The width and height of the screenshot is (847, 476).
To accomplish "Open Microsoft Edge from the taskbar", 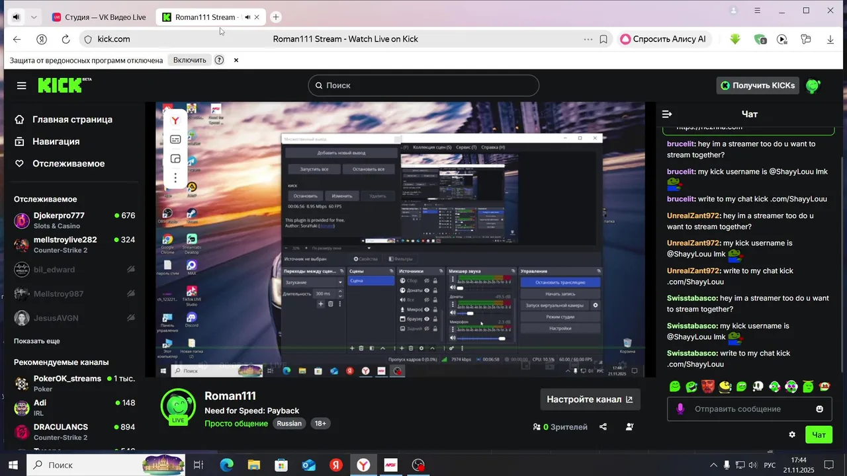I will pyautogui.click(x=227, y=465).
